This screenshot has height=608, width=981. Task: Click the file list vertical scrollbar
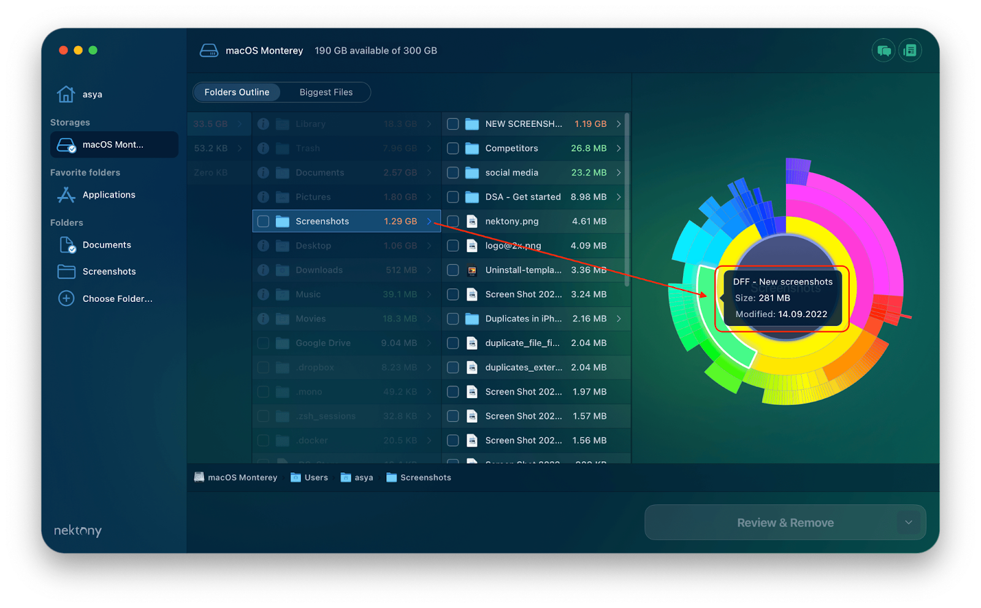(627, 199)
